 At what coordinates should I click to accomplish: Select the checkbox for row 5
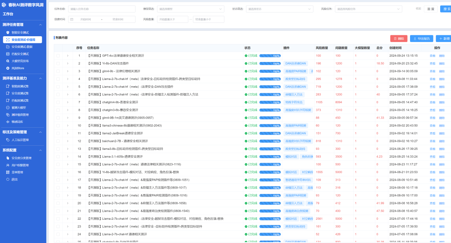point(58,87)
